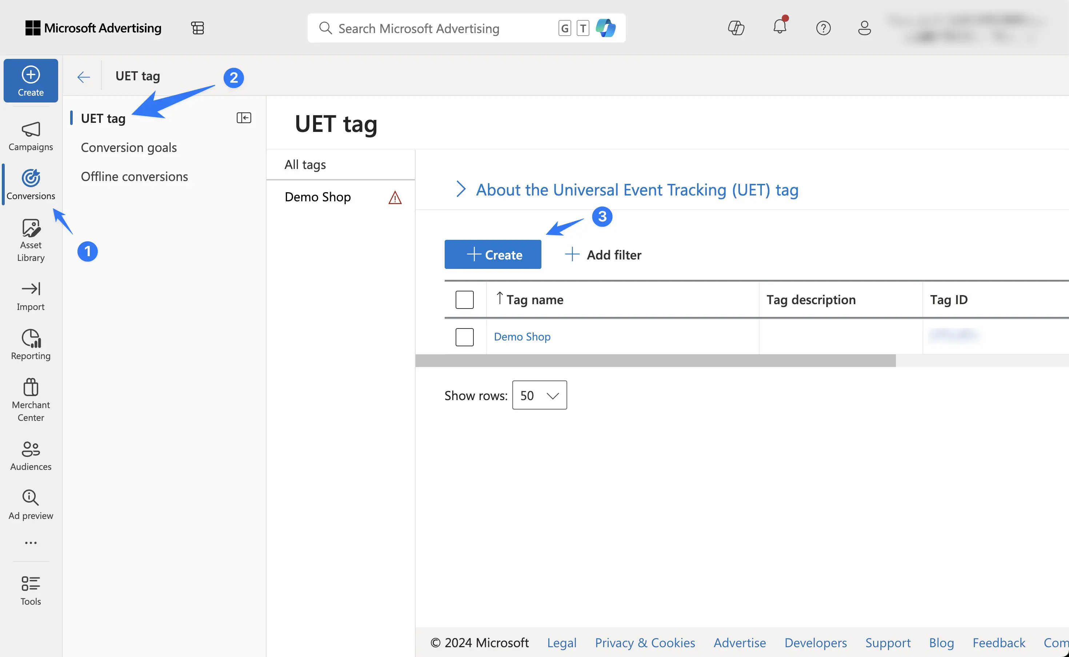
Task: Open Import in the sidebar
Action: pyautogui.click(x=31, y=297)
